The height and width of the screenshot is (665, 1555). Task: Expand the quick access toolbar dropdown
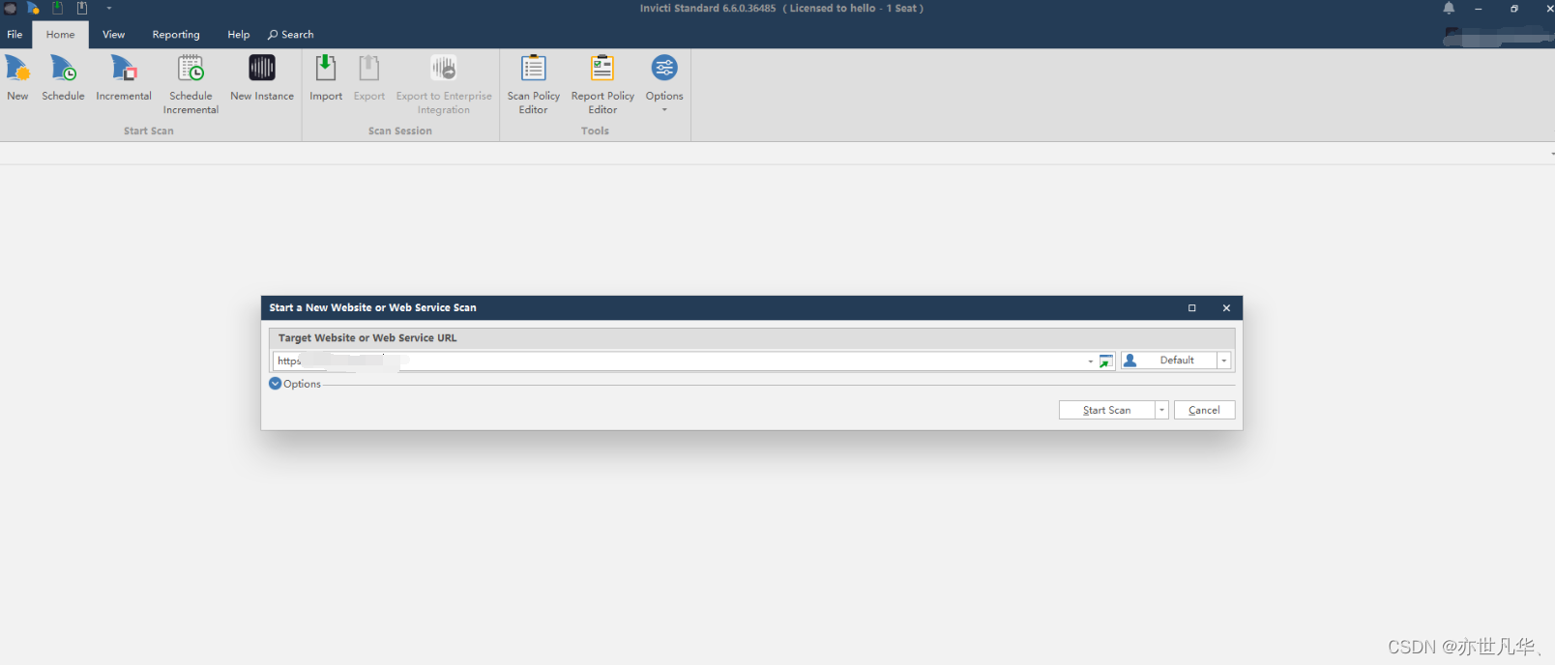pos(108,8)
